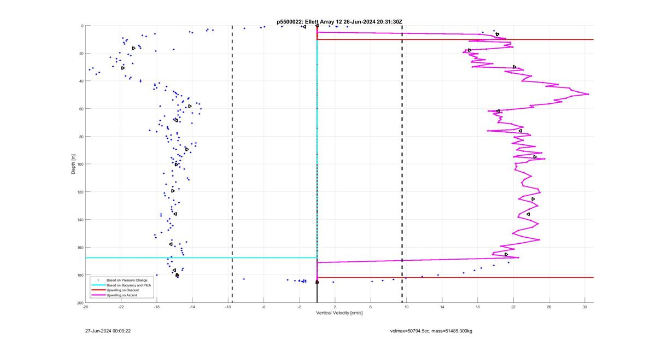Select the 'Vertical Velocity [cm/s]' x-axis label
This screenshot has width=656, height=340.
[339, 313]
